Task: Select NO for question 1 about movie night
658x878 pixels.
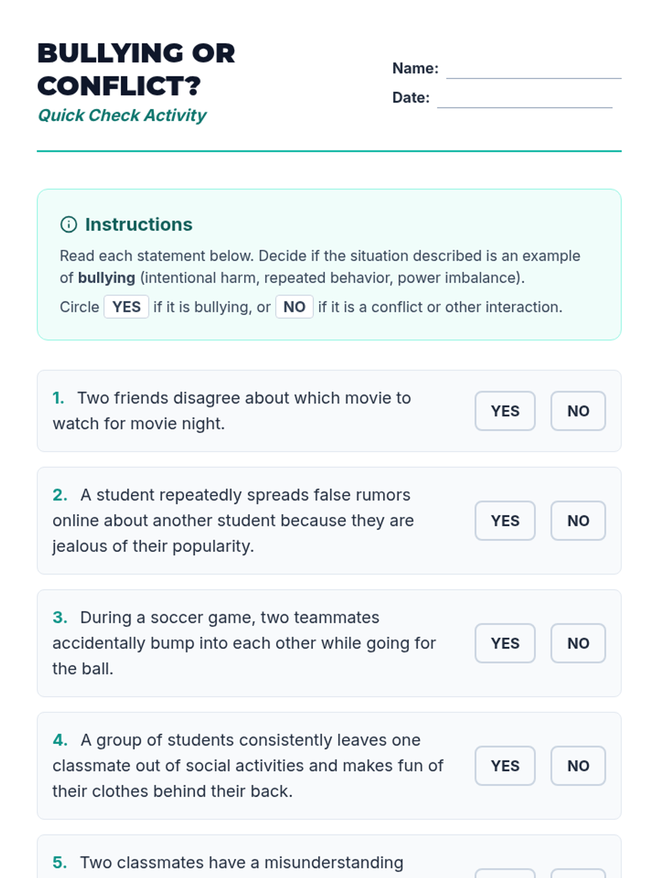Action: [578, 411]
